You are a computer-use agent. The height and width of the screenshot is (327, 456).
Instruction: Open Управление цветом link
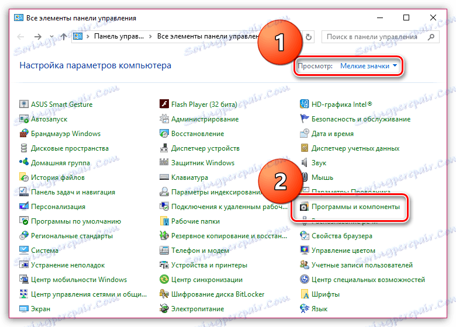pos(343,250)
